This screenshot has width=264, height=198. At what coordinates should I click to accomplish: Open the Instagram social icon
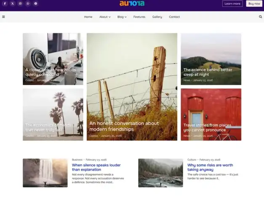[20, 3]
